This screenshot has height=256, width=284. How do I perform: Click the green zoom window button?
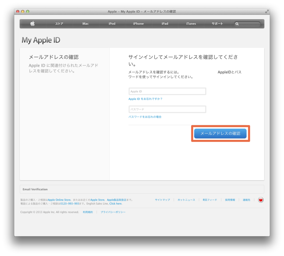[x=28, y=11]
